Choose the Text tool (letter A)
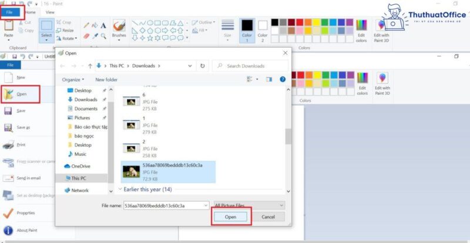The image size is (470, 243). pos(103,25)
